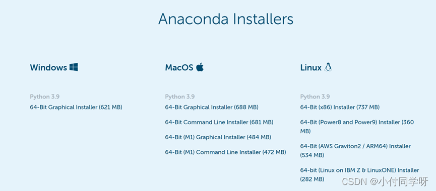The height and width of the screenshot is (191, 436).
Task: Download the Linux on IBM Z & LinuxONE installer
Action: [x=359, y=174]
